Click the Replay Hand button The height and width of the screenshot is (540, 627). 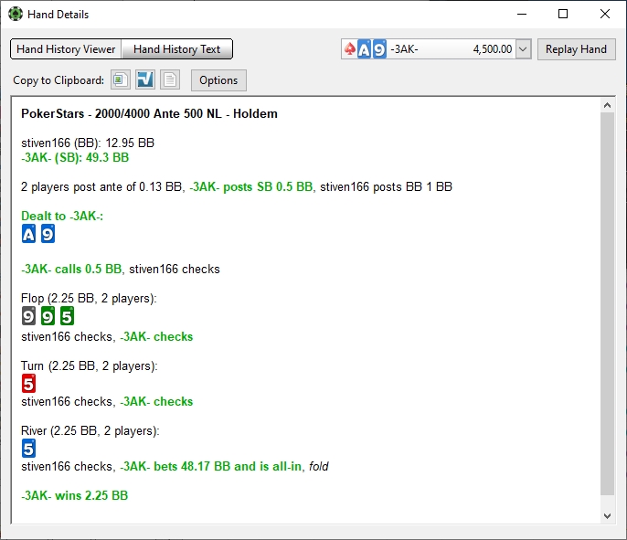576,49
